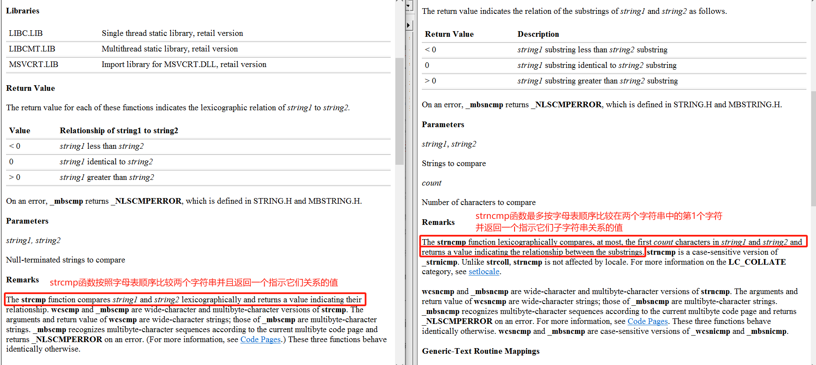Click the 'string1 less than string2' cell
Viewport: 816px width, 365px height.
pos(102,146)
